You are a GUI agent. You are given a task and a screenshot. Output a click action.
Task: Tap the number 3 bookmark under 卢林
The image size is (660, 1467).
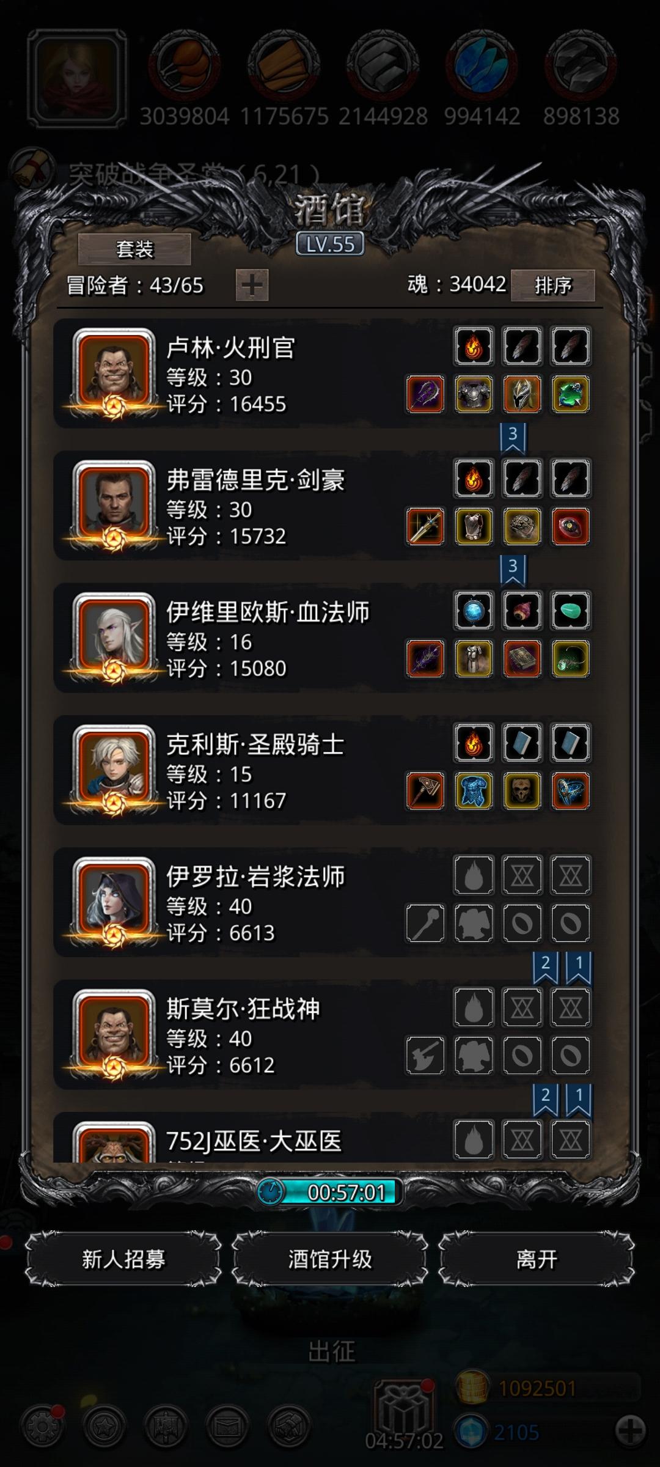[513, 438]
